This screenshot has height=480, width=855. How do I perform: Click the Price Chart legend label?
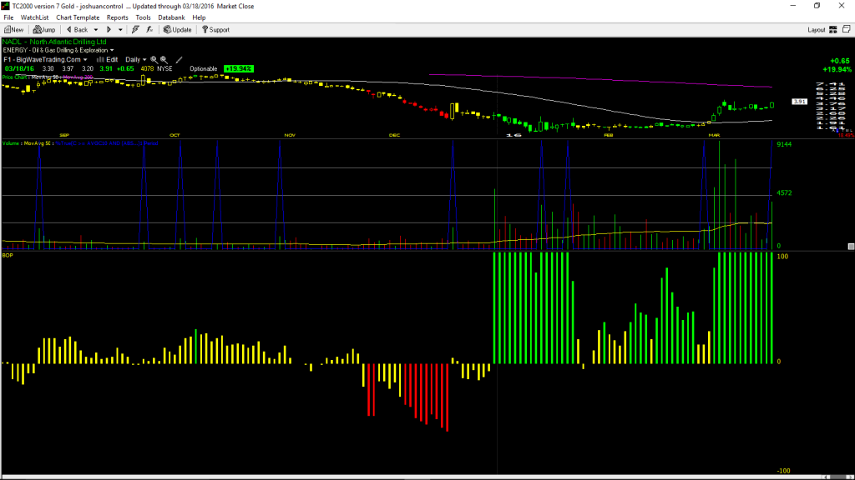point(15,77)
